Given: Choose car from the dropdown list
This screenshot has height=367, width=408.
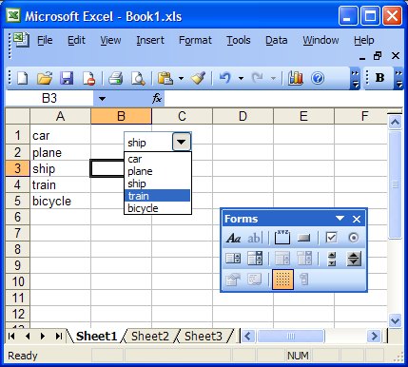Looking at the screenshot, I should point(158,159).
